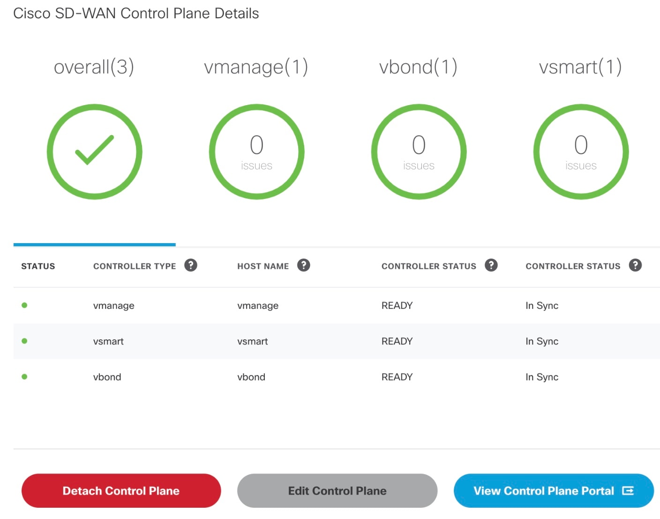Viewport: 660px width, 519px height.
Task: Select the vmanage host name row
Action: pos(337,305)
